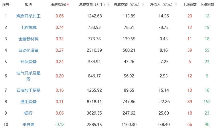Viewport: 217px width, 128px height.
Task: Open the 煤炭开采加工 sector link
Action: 28,16
